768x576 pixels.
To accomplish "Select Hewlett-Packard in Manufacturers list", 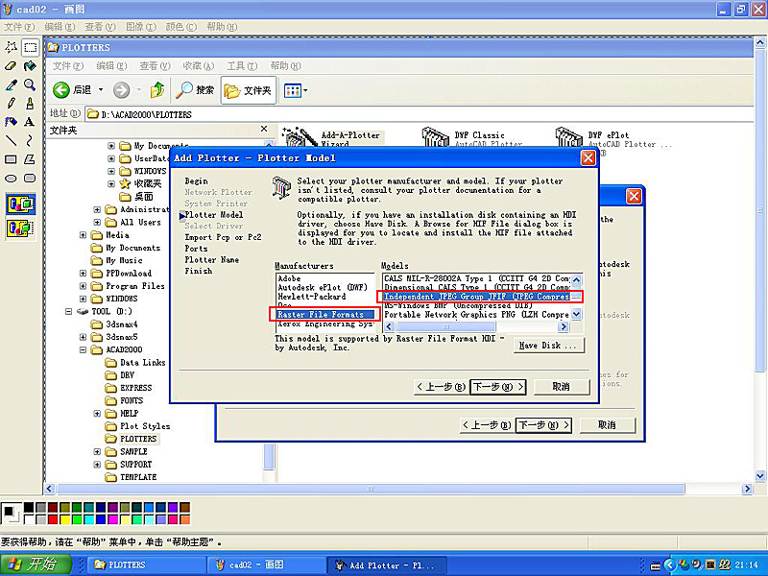I will click(324, 297).
